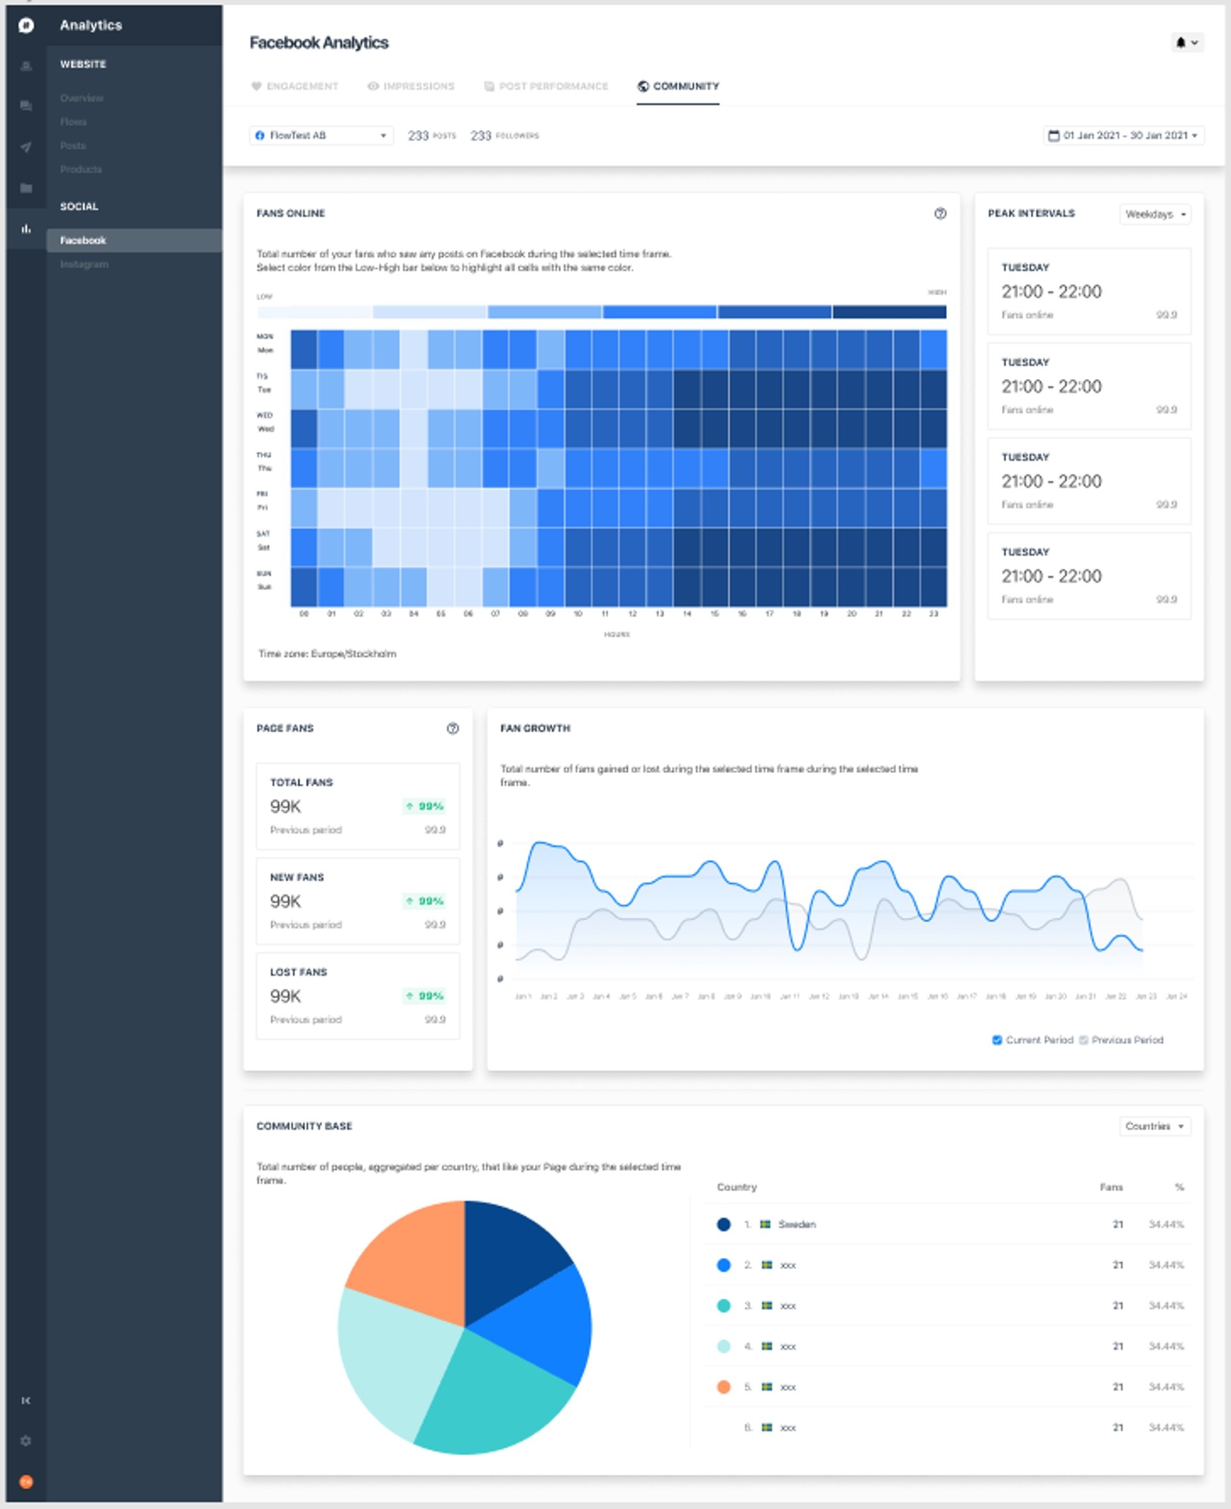Viewport: 1231px width, 1509px height.
Task: Click the Page Fans help question icon
Action: click(452, 729)
